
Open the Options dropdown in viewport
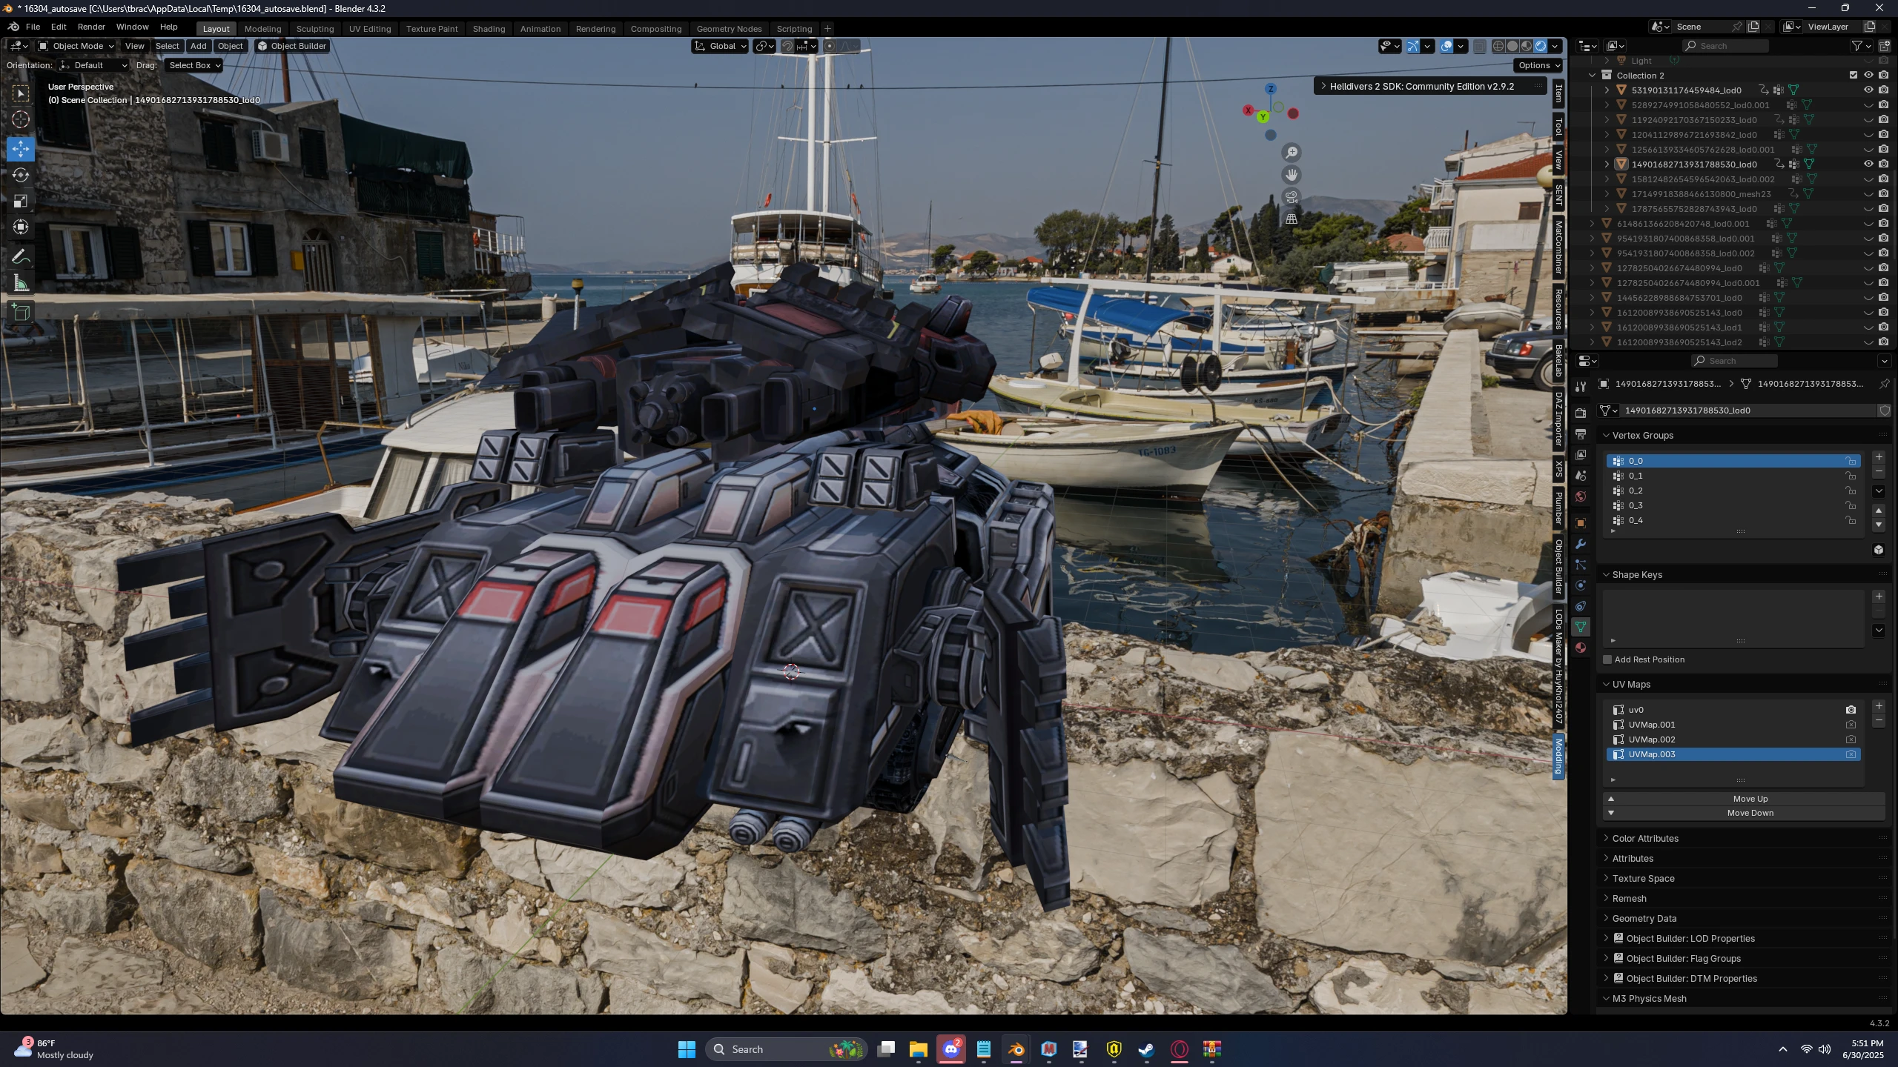pyautogui.click(x=1538, y=65)
